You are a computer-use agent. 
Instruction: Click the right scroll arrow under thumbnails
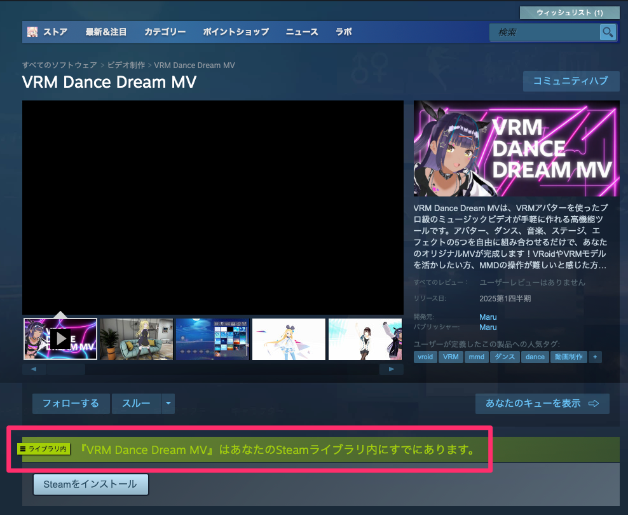click(392, 369)
